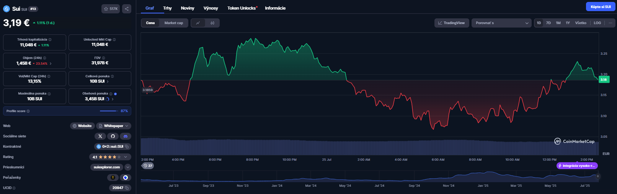Open the Token Unlocks tab
The width and height of the screenshot is (617, 194).
pos(242,8)
